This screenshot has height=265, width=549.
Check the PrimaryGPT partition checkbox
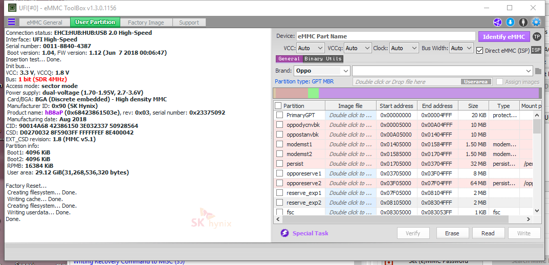[x=279, y=115]
